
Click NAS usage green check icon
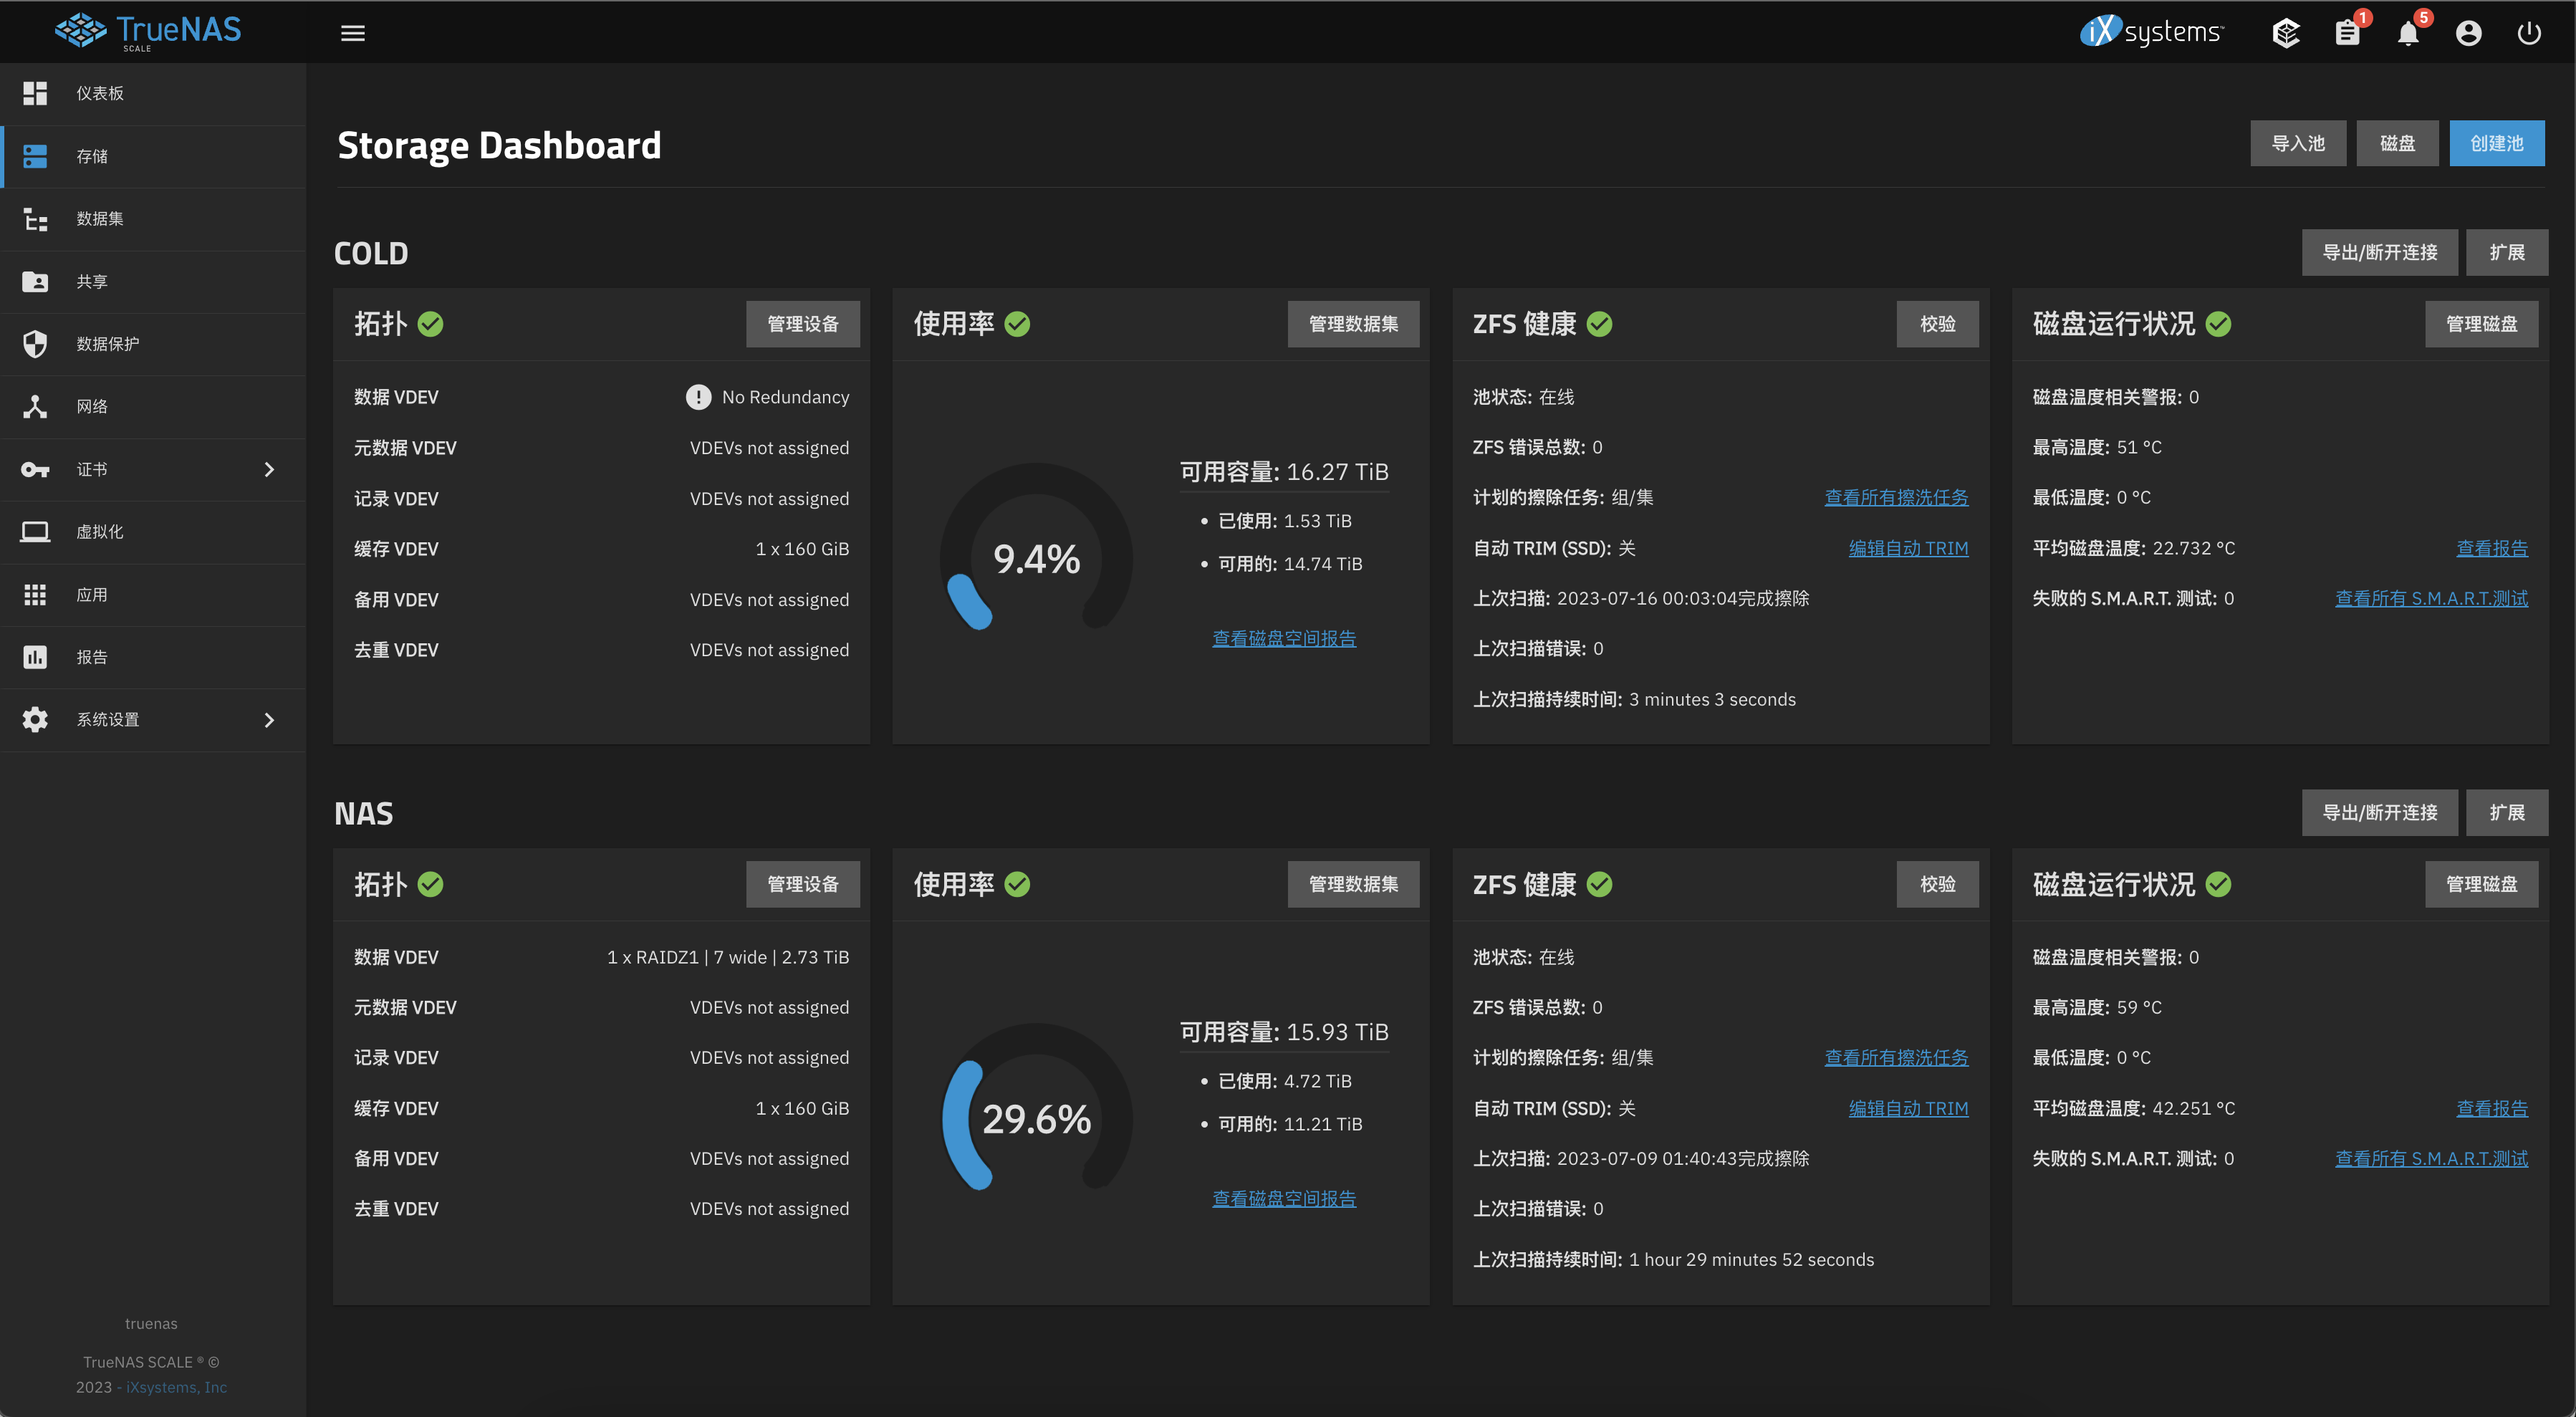tap(1017, 884)
